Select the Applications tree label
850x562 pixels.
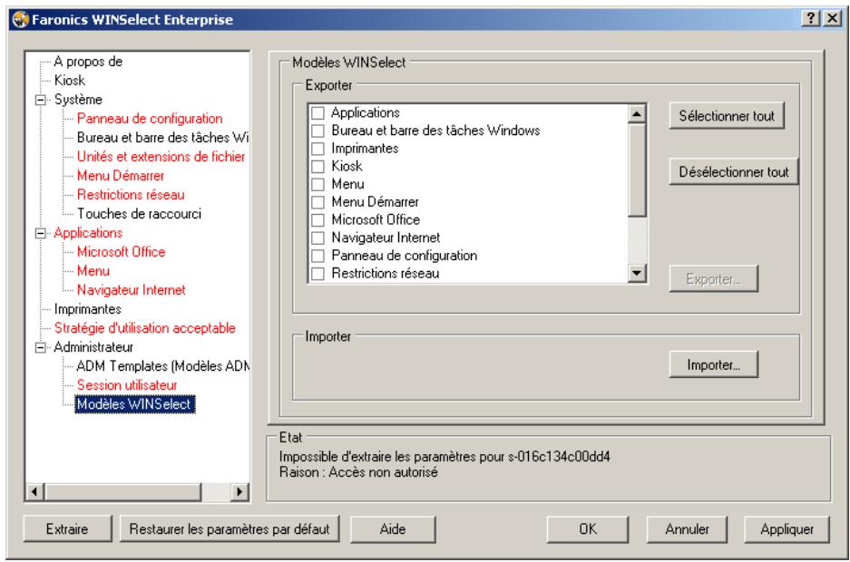[x=88, y=233]
